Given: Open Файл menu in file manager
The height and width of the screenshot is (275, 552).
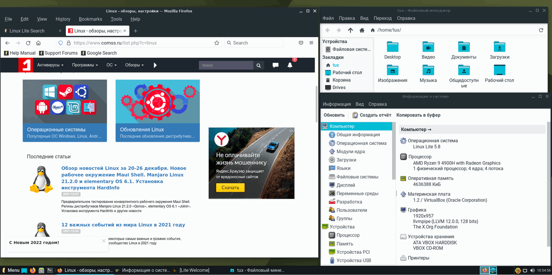Looking at the screenshot, I should (328, 18).
